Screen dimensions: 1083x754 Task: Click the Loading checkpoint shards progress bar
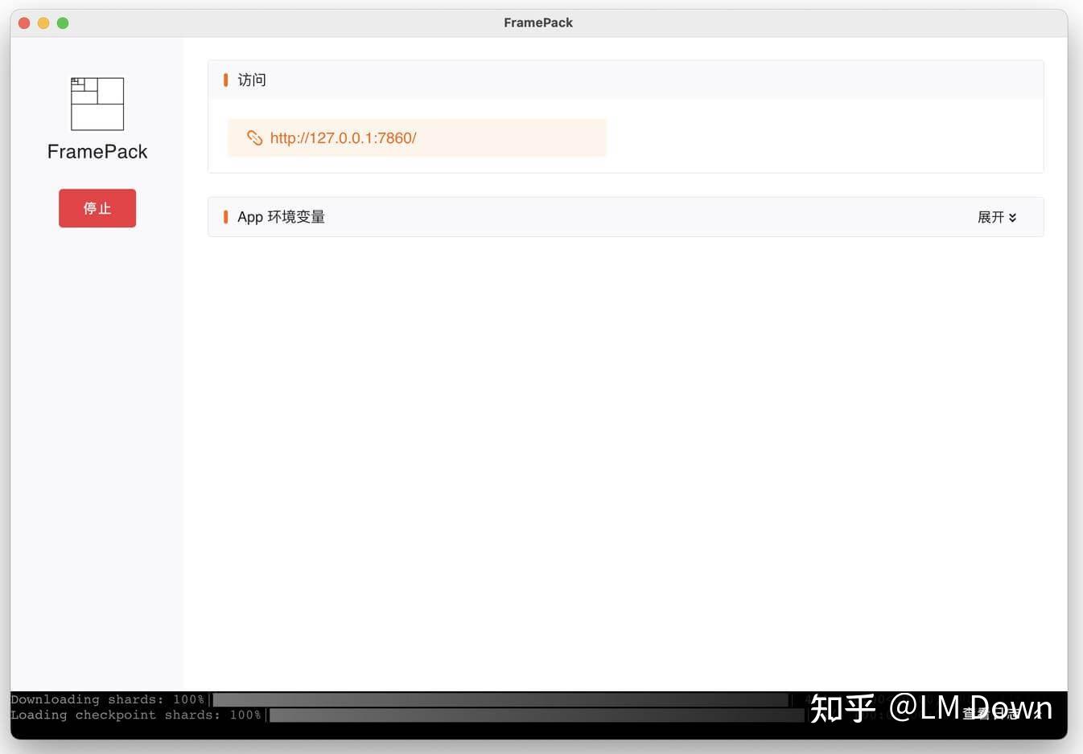535,715
